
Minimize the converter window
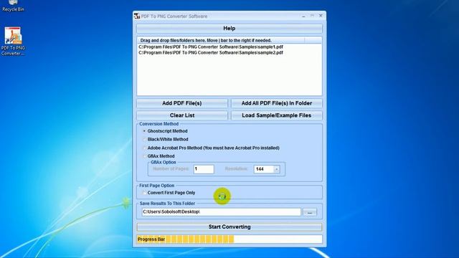[303, 16]
